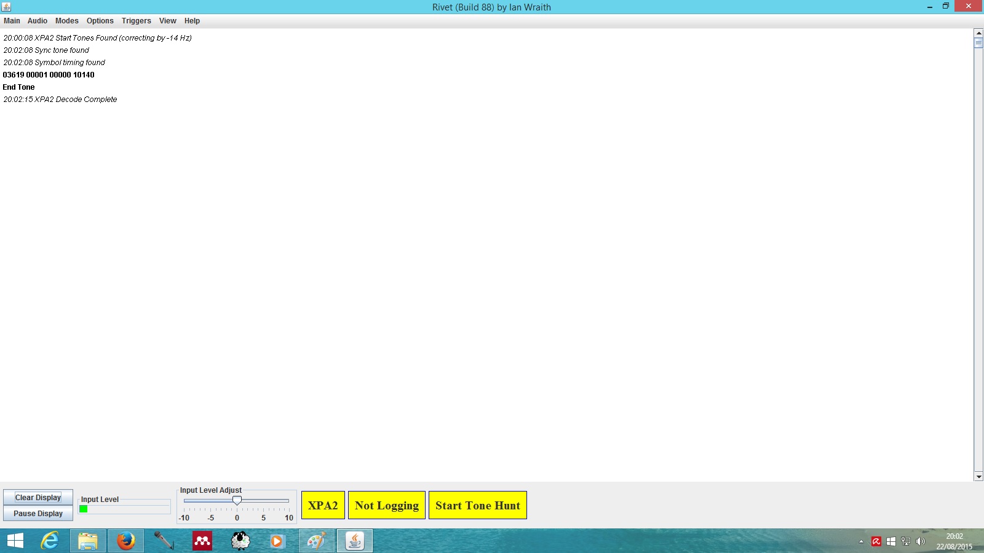Open the Modes menu
984x553 pixels.
pos(66,21)
